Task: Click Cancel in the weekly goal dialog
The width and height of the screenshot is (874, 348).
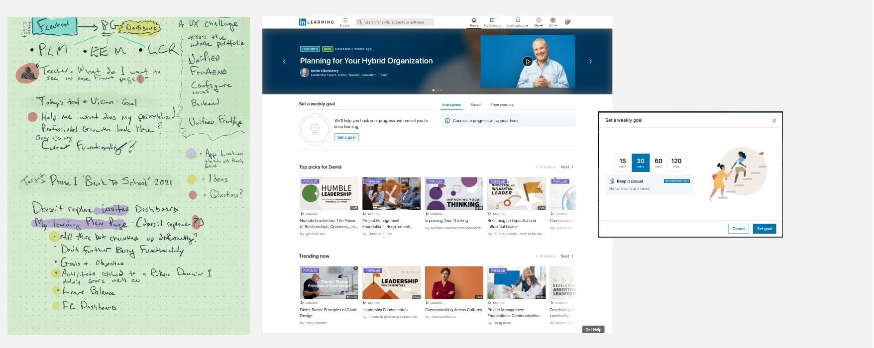Action: coord(739,229)
